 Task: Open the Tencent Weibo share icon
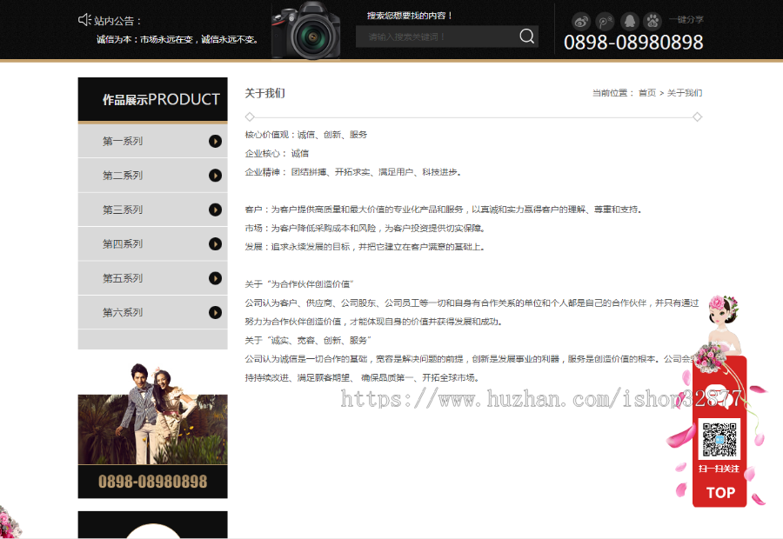click(605, 22)
